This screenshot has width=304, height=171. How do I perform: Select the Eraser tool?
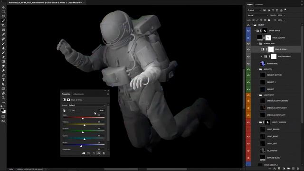click(3, 57)
